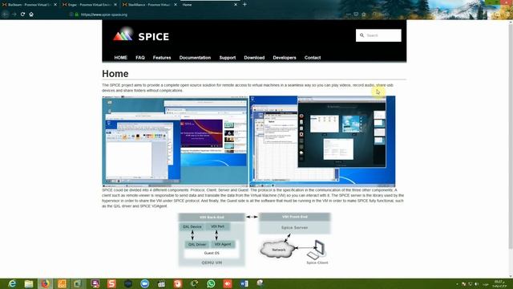
Task: Open the Features menu item
Action: (x=162, y=58)
